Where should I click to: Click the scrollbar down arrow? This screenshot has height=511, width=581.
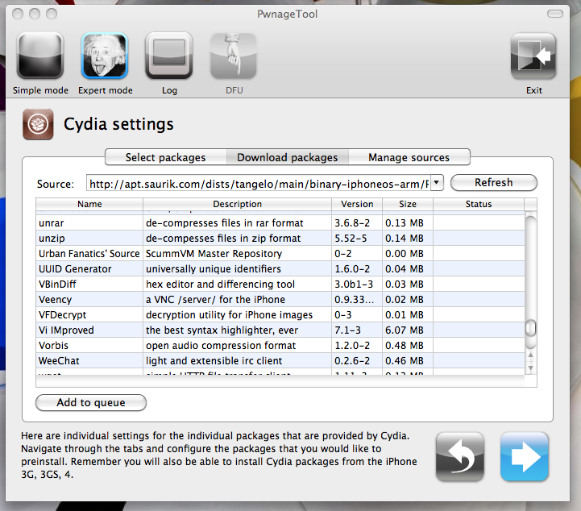(x=530, y=368)
